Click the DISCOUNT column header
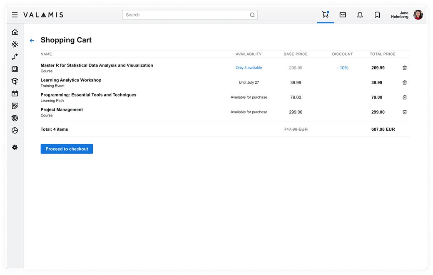 (342, 54)
